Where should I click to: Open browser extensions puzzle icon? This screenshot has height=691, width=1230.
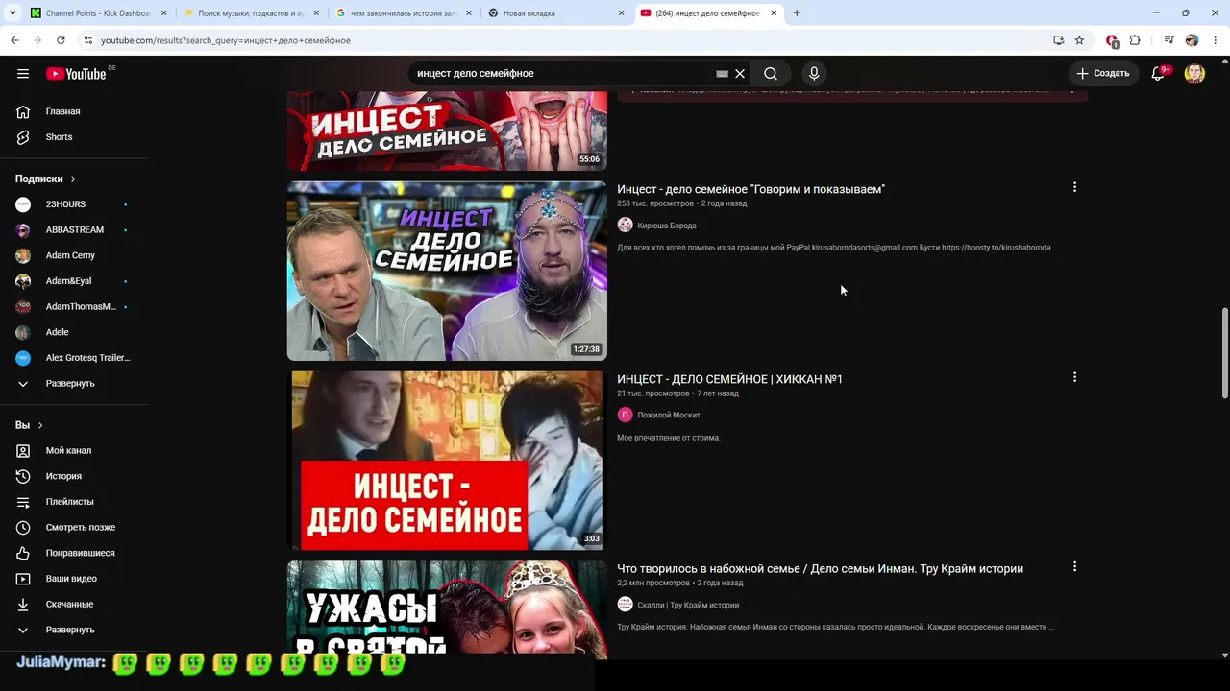(1135, 40)
